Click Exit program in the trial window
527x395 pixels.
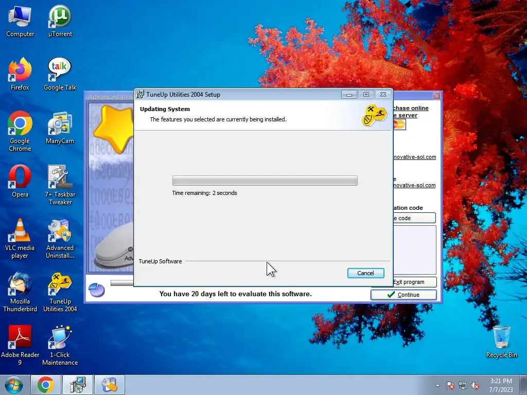tap(414, 282)
